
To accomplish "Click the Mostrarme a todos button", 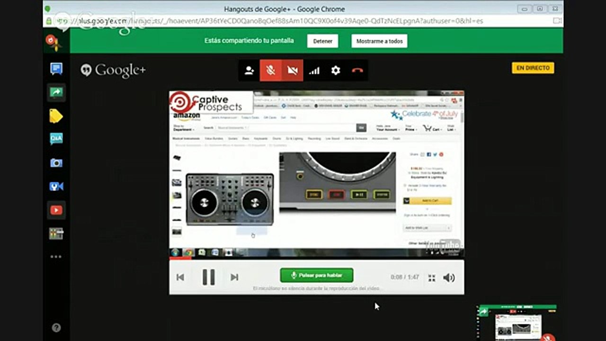I will pyautogui.click(x=379, y=41).
